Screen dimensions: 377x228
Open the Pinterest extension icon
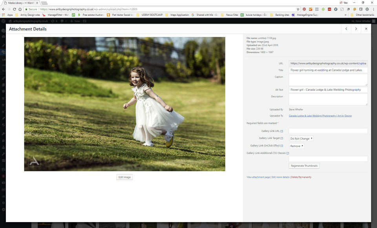click(x=304, y=9)
